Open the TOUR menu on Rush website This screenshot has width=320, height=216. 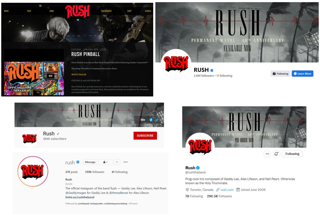pyautogui.click(x=29, y=11)
